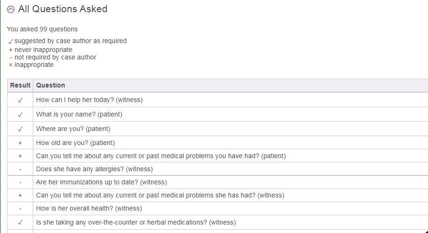Click the Question column header
Viewport: 428px width, 233px height.
[51, 85]
